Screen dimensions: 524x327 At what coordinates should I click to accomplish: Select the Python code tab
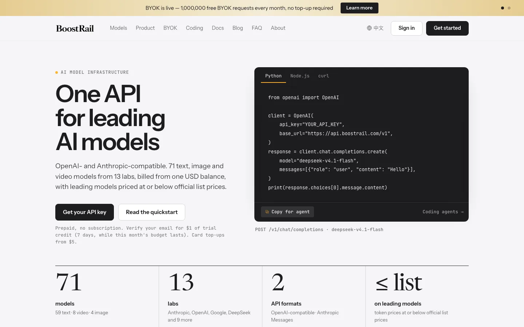pyautogui.click(x=273, y=76)
